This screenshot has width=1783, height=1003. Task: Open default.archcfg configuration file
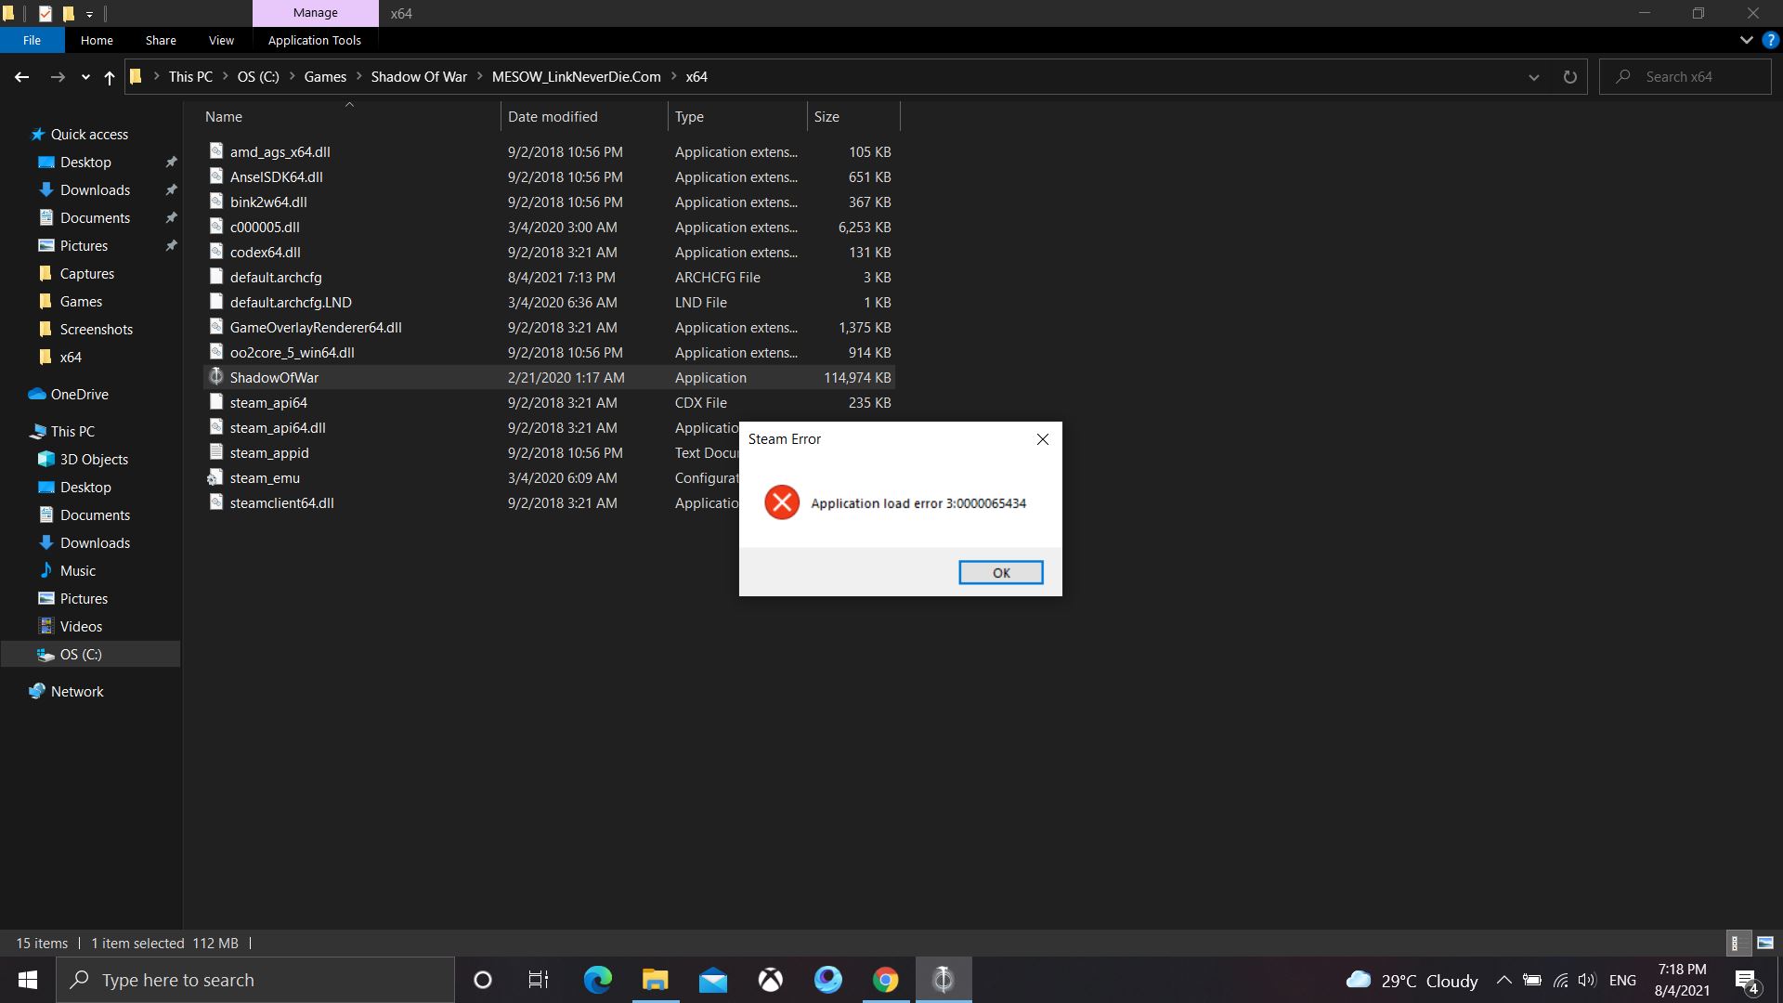tap(274, 277)
